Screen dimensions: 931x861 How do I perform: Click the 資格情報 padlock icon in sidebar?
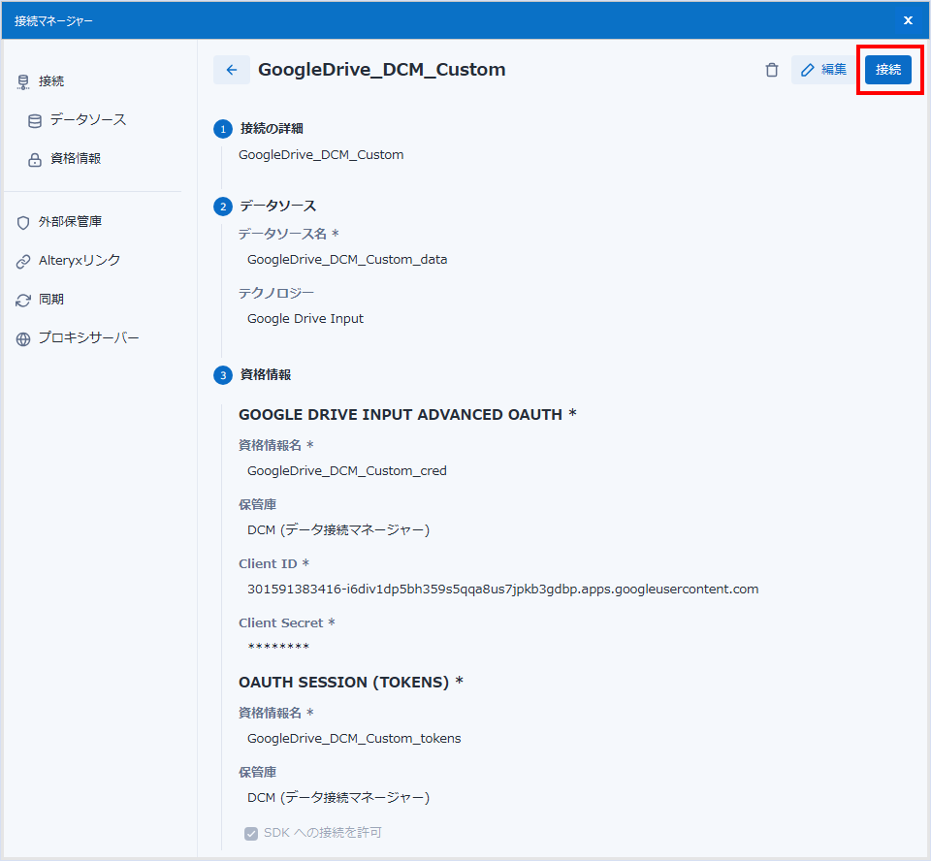pos(35,160)
